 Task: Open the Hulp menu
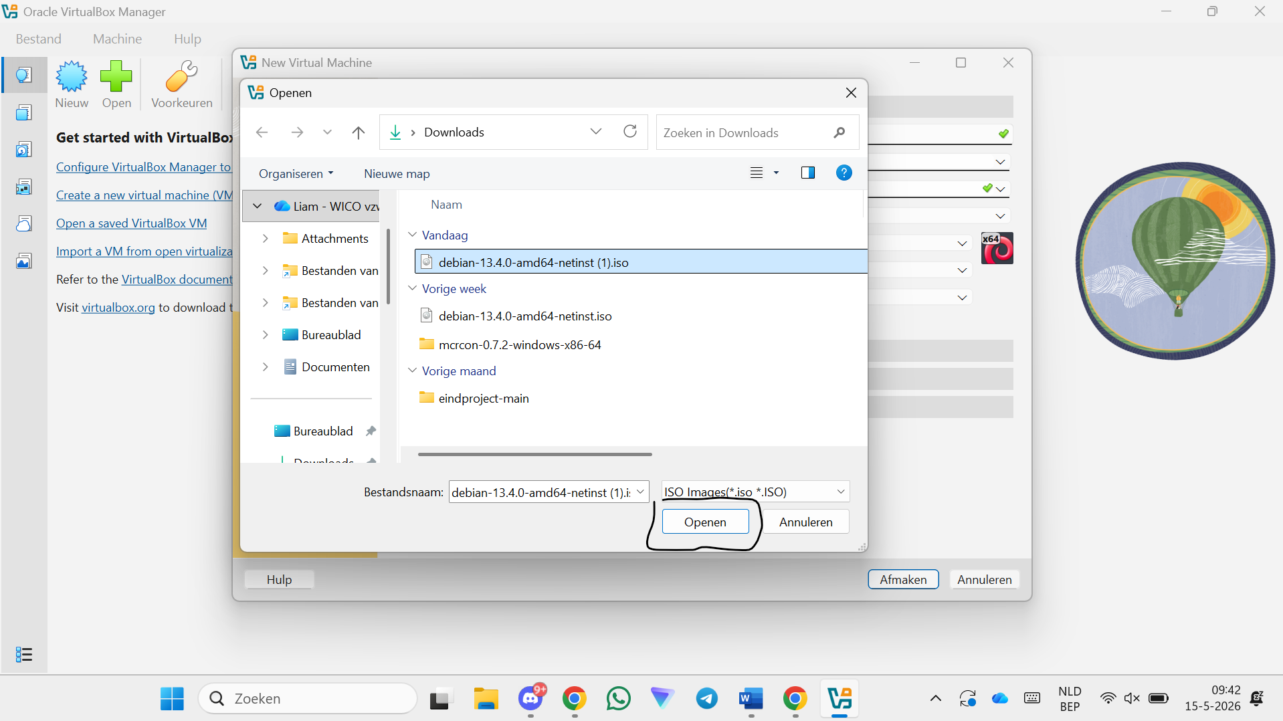click(x=187, y=39)
